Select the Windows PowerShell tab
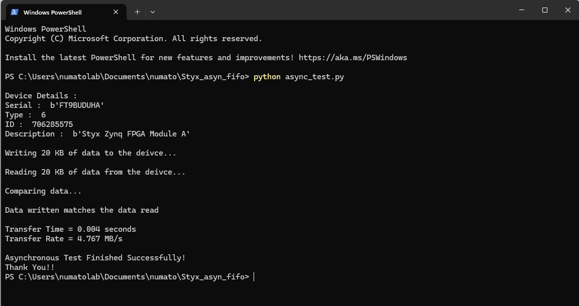Viewport: 579px width, 306px height. pos(52,12)
